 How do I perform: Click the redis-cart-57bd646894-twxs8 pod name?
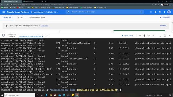point(19,79)
